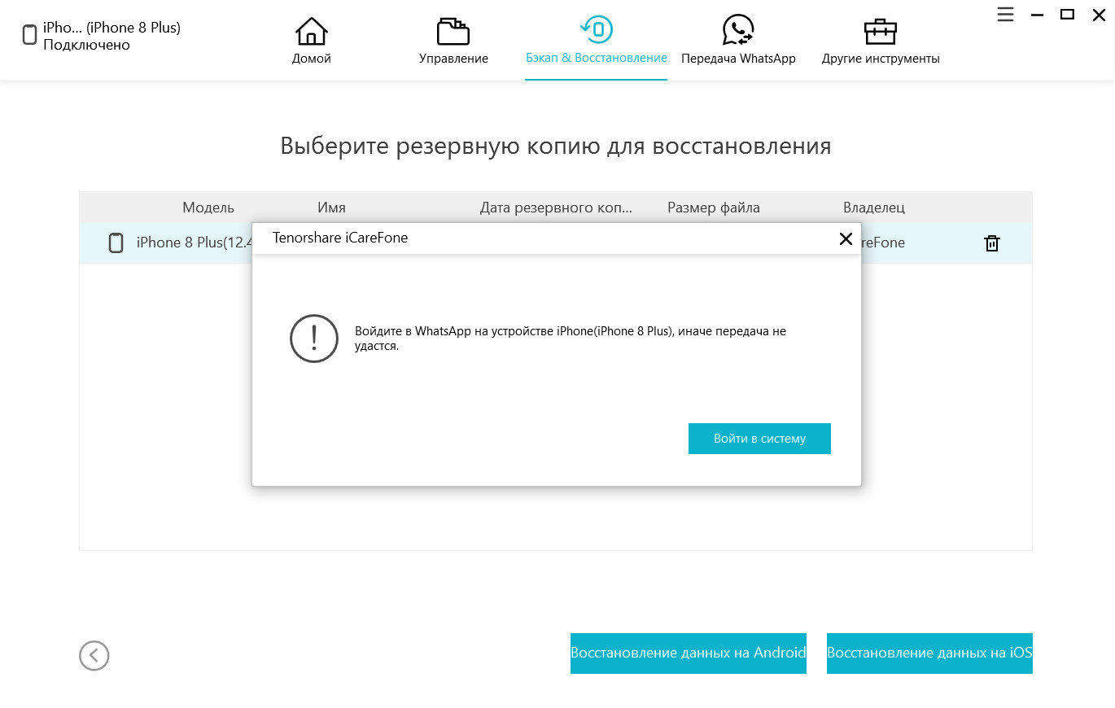The image size is (1115, 708).
Task: Click the Владелец column header
Action: 874,208
